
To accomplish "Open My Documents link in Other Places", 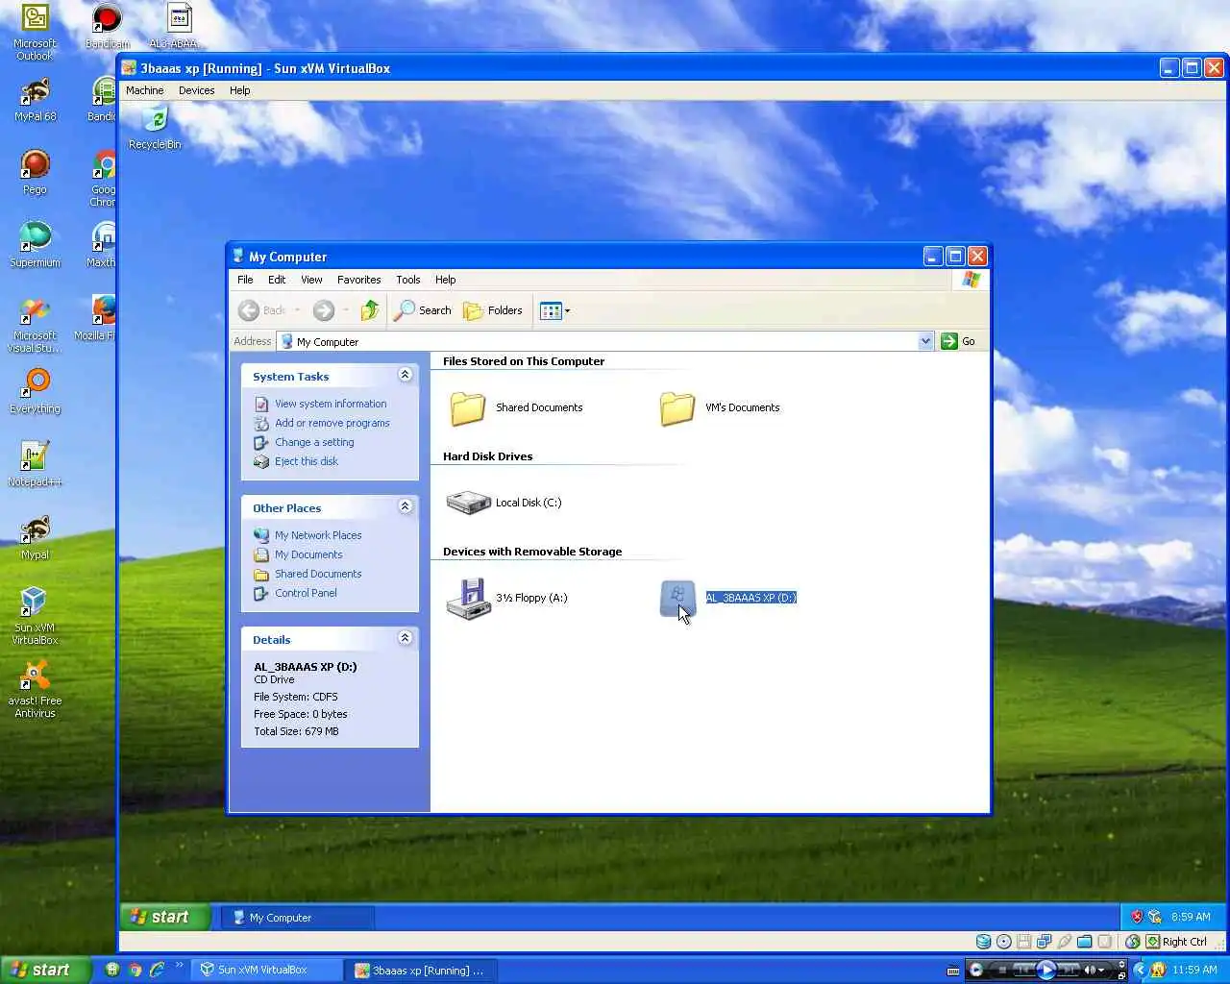I will pos(308,554).
